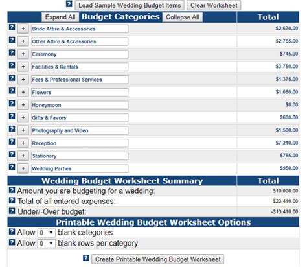Image resolution: width=307 pixels, height=267 pixels.
Task: Edit the Bride Attire & Accessories name field
Action: [x=80, y=29]
